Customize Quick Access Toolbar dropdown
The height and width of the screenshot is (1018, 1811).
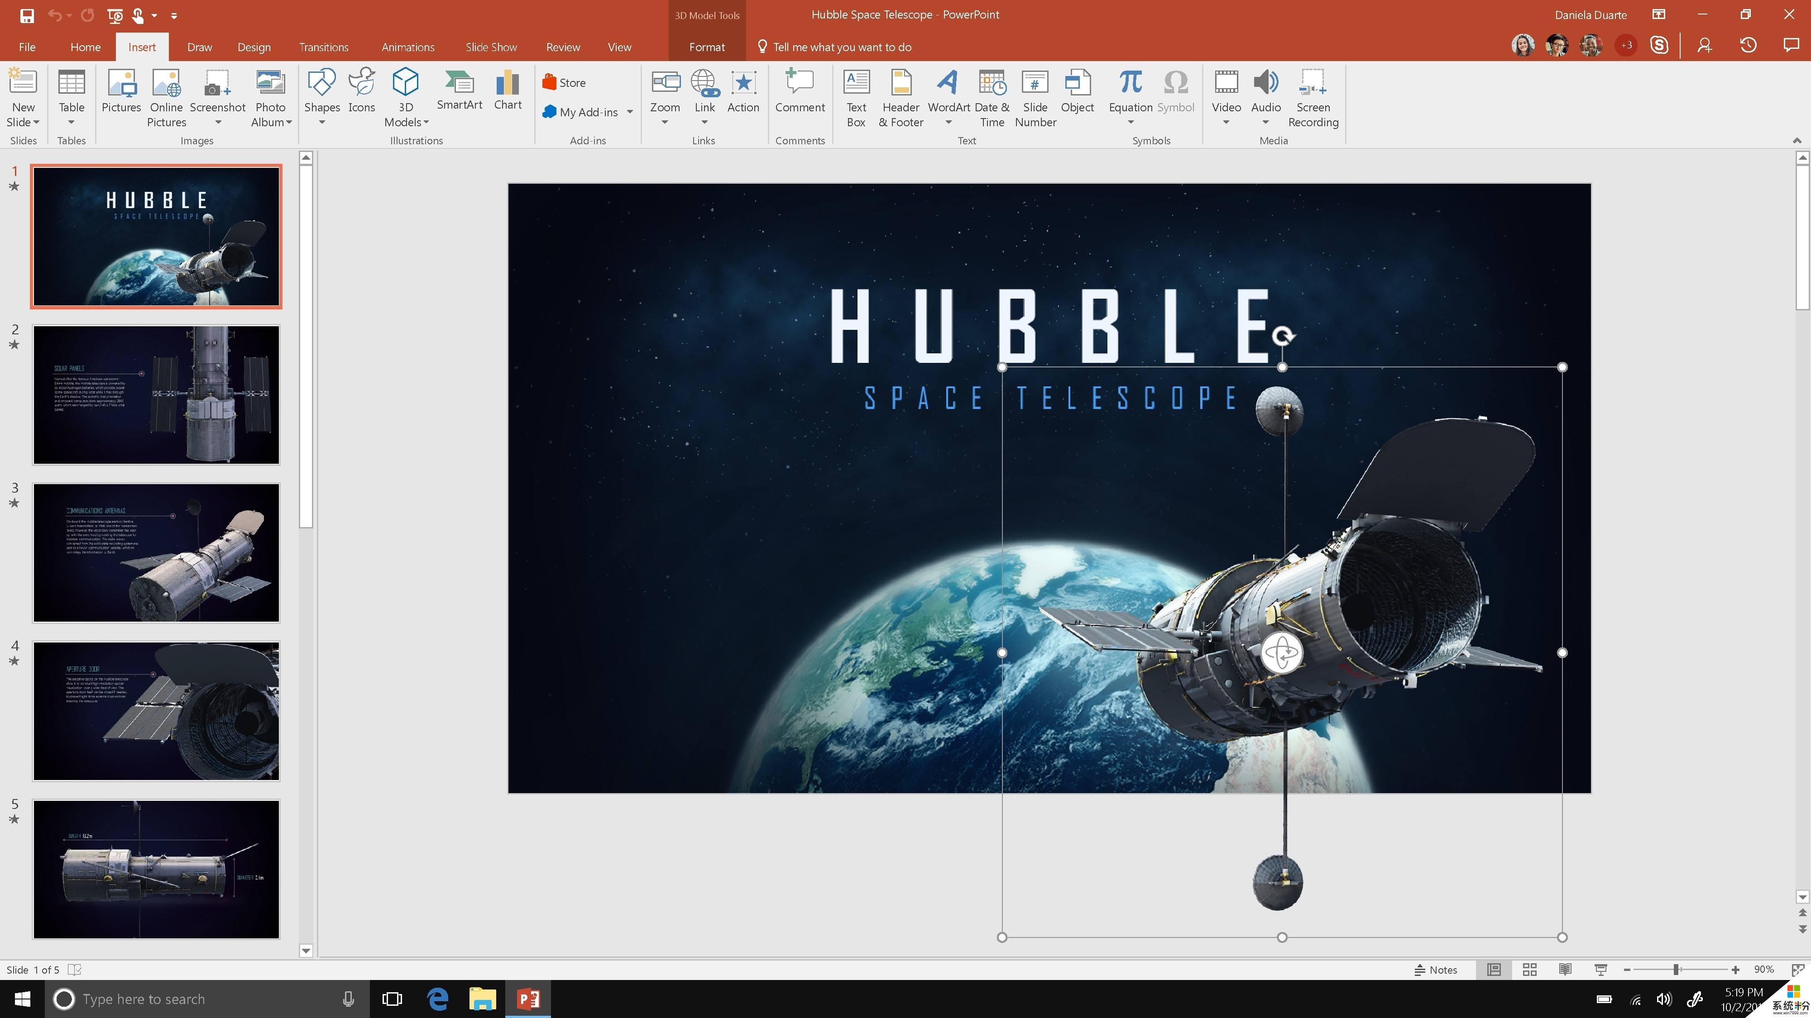174,15
